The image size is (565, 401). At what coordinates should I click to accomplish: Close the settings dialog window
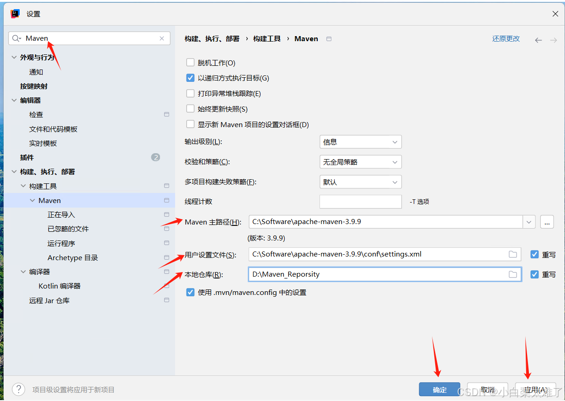(555, 14)
